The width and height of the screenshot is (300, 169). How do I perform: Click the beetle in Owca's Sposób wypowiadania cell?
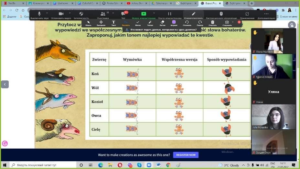tap(226, 115)
